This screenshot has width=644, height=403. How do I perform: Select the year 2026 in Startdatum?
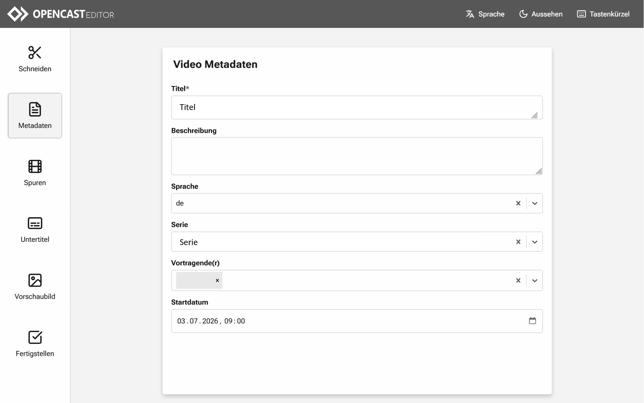210,321
